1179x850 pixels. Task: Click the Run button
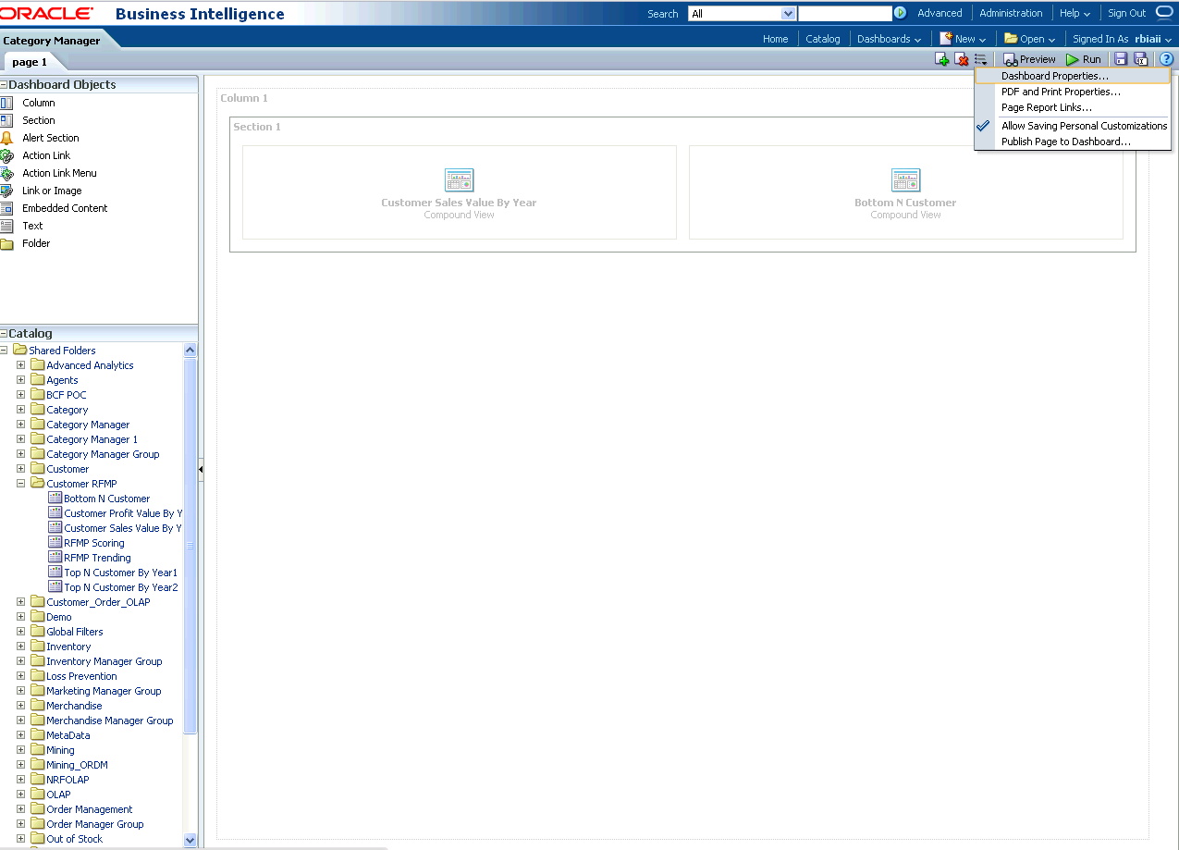1083,59
